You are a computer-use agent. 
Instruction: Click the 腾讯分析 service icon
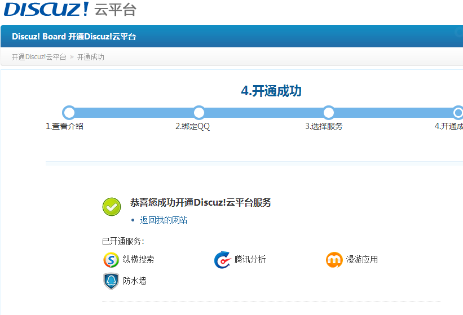pyautogui.click(x=222, y=260)
